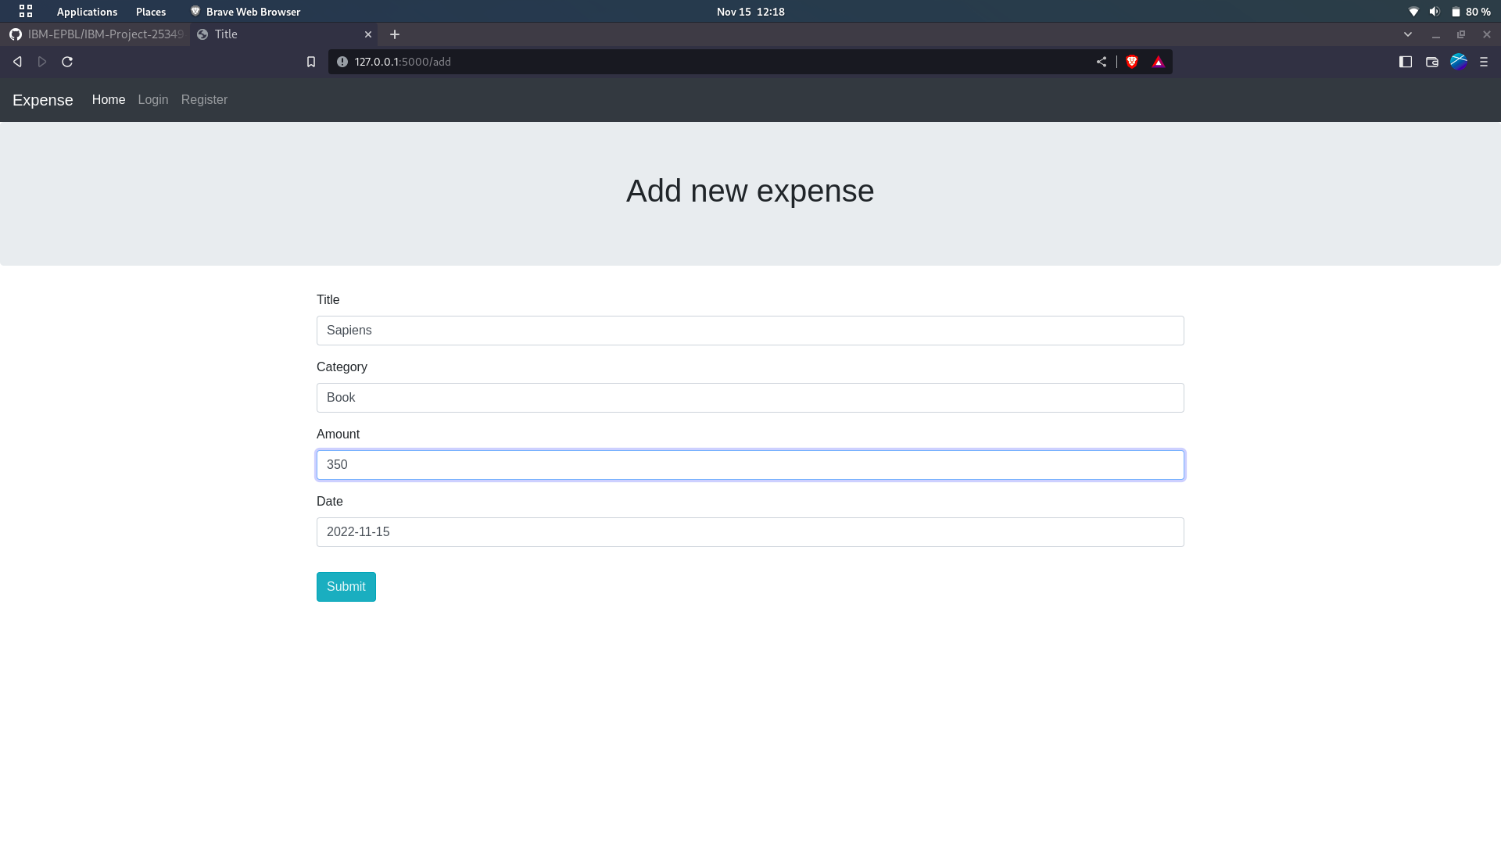This screenshot has width=1501, height=844.
Task: Open Brave Rewards triangle icon
Action: click(1159, 62)
